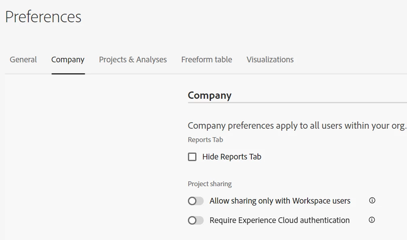Click the "Allow sharing only with Workspace users" label text

click(x=280, y=201)
